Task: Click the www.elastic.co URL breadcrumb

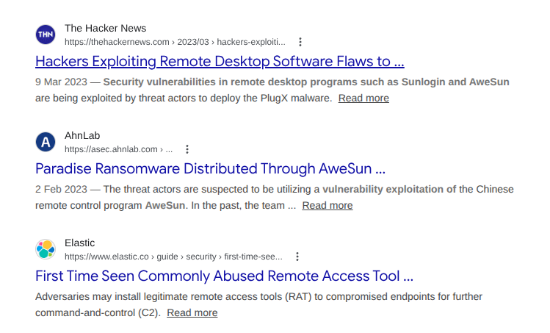Action: (173, 257)
